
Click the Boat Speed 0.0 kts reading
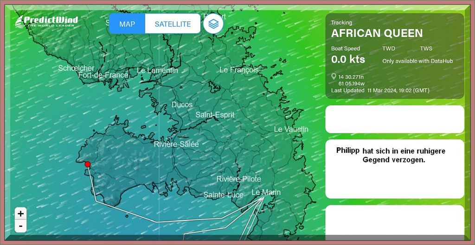tap(348, 59)
